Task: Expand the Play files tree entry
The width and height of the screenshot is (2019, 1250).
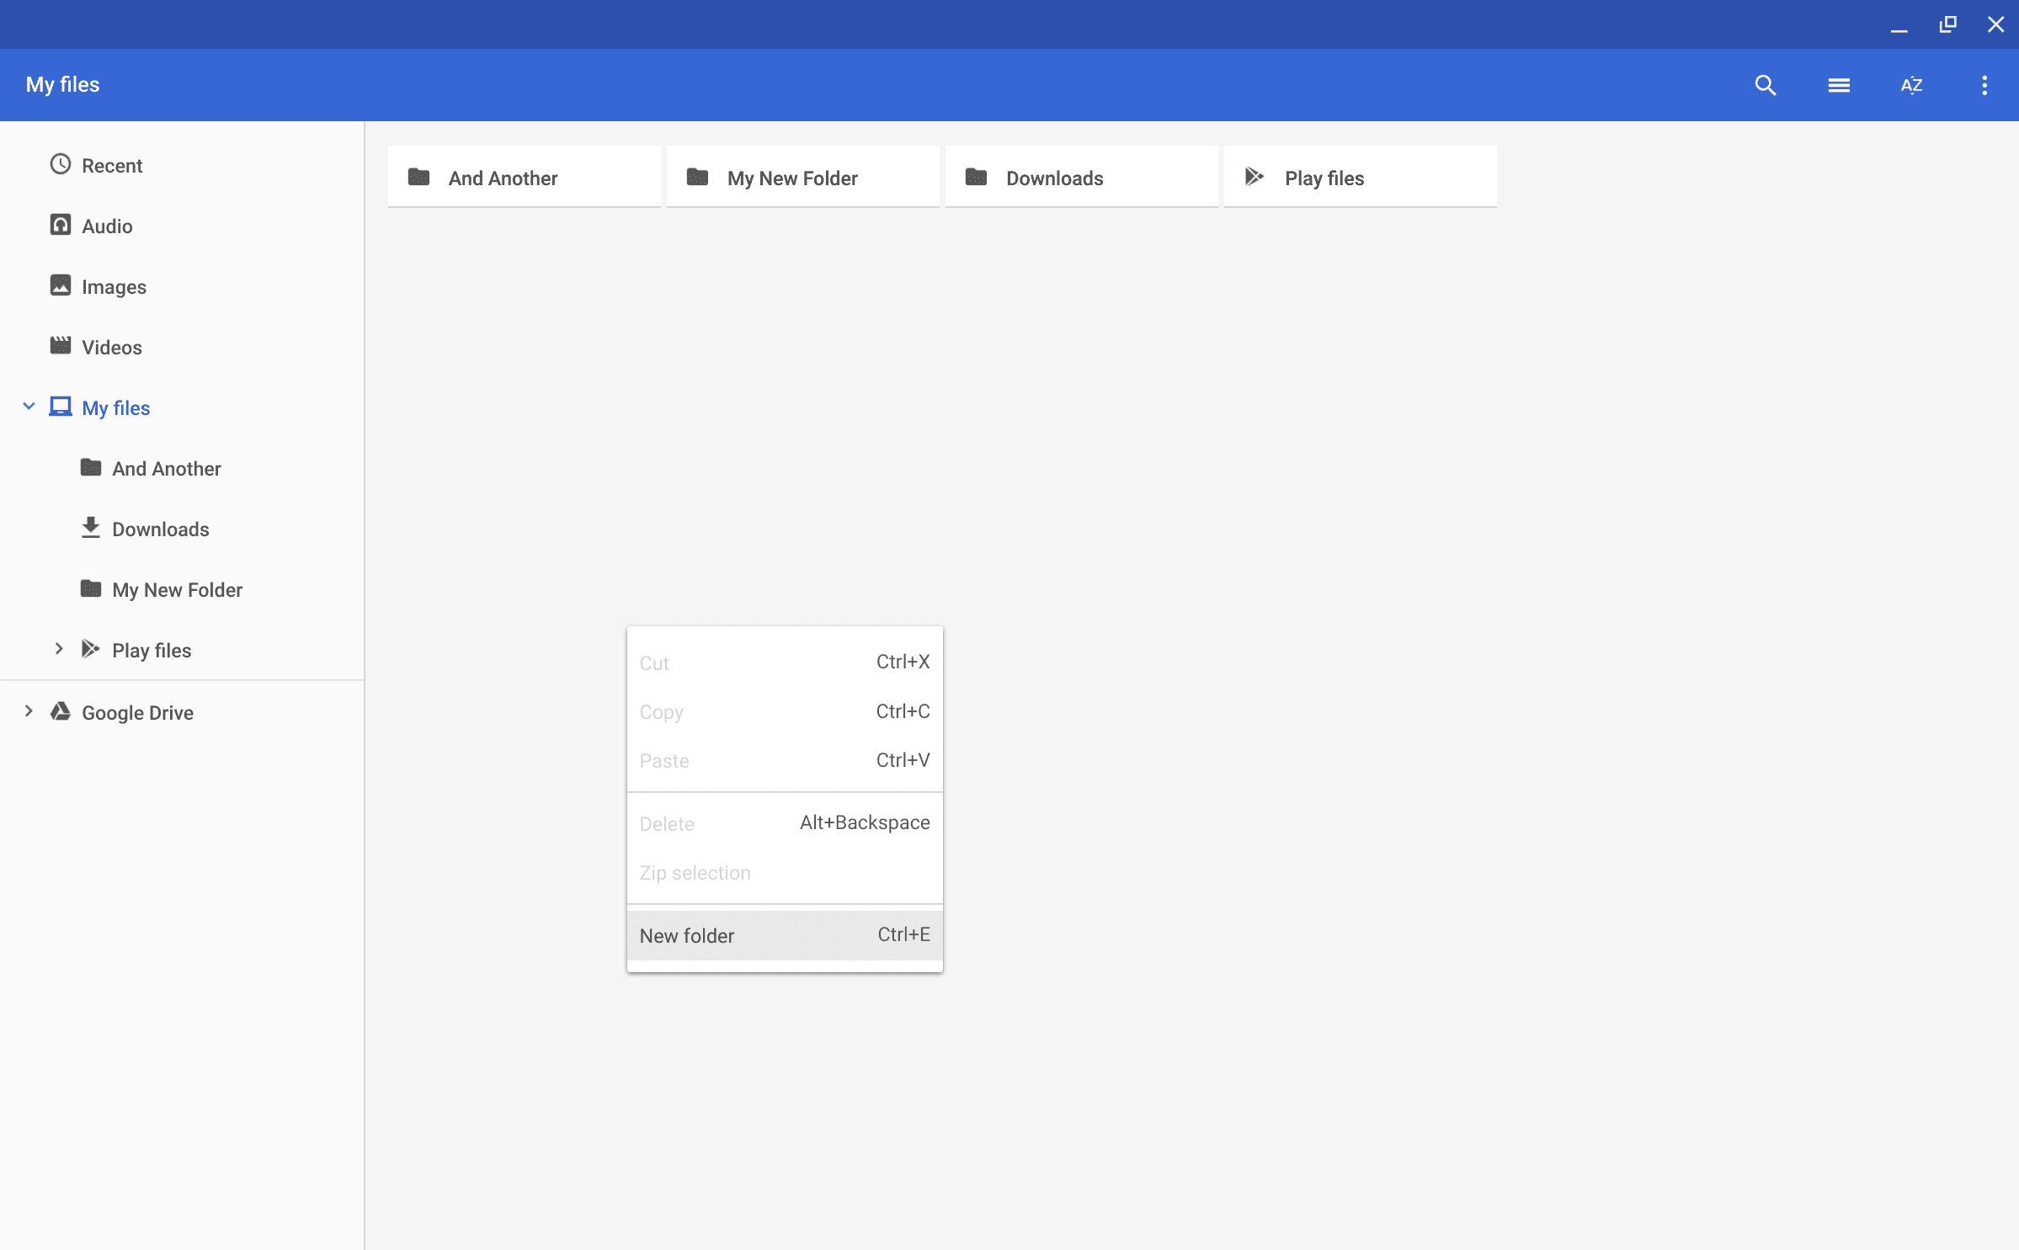Action: [58, 648]
